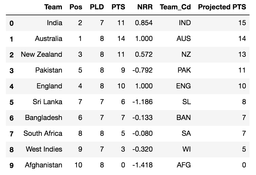
Task: Select the Afghanistan team cell
Action: coord(43,165)
